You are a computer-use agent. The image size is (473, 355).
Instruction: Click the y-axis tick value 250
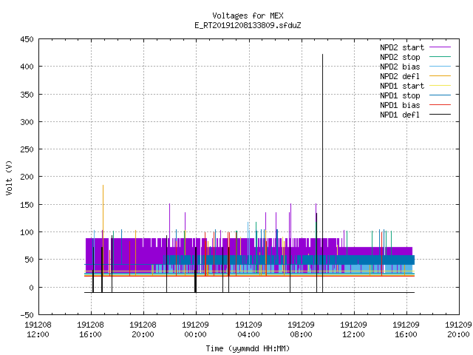point(27,149)
